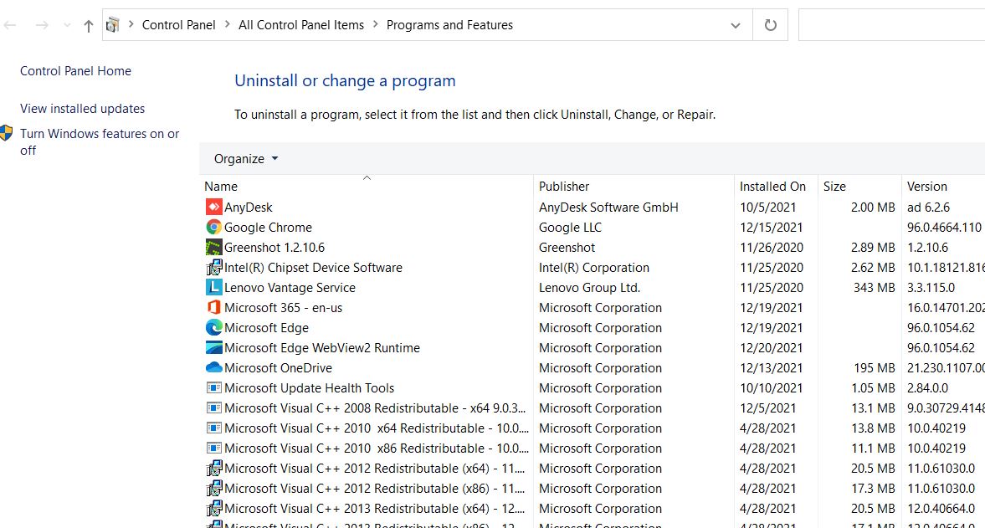985x528 pixels.
Task: Expand chevron after All Control Panel Items
Action: 375,24
